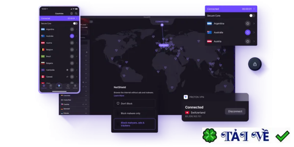Expand the Estonia row in desktop sidebar
Screen dimensions: 294x147
(86, 113)
